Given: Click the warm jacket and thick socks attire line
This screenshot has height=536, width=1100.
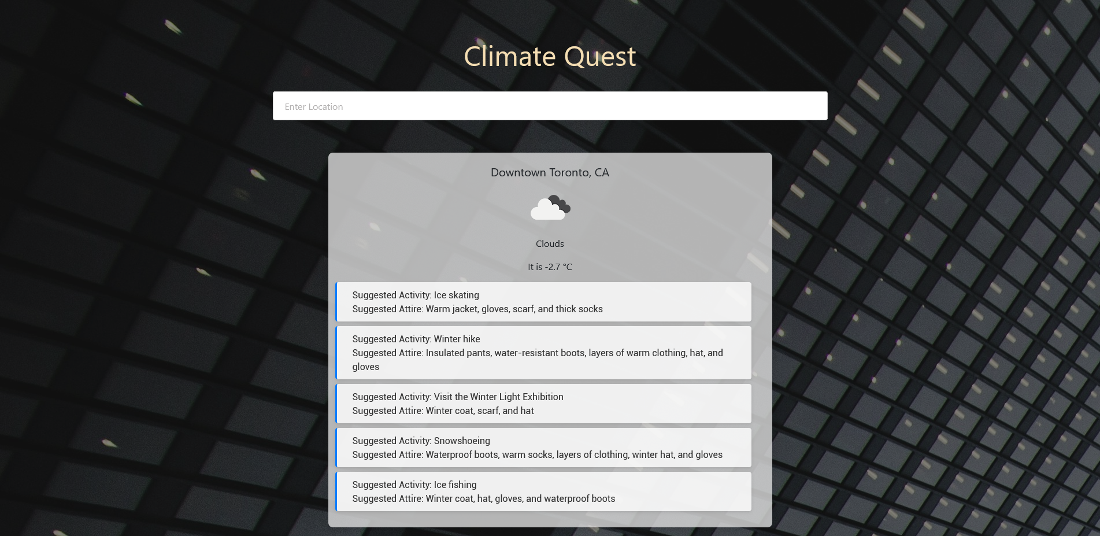Looking at the screenshot, I should (x=477, y=309).
